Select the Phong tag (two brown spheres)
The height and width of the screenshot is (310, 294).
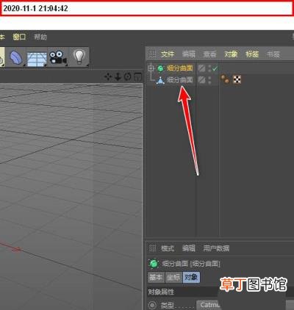point(225,79)
